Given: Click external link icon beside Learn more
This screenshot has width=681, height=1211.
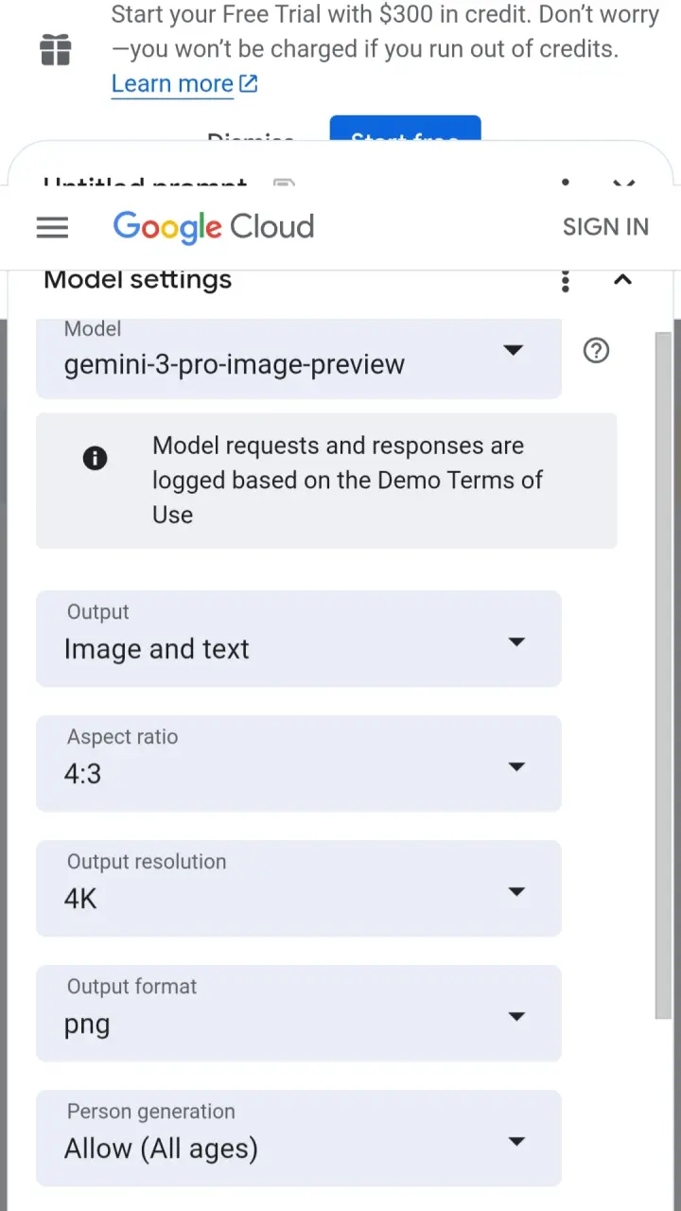Looking at the screenshot, I should pos(248,84).
